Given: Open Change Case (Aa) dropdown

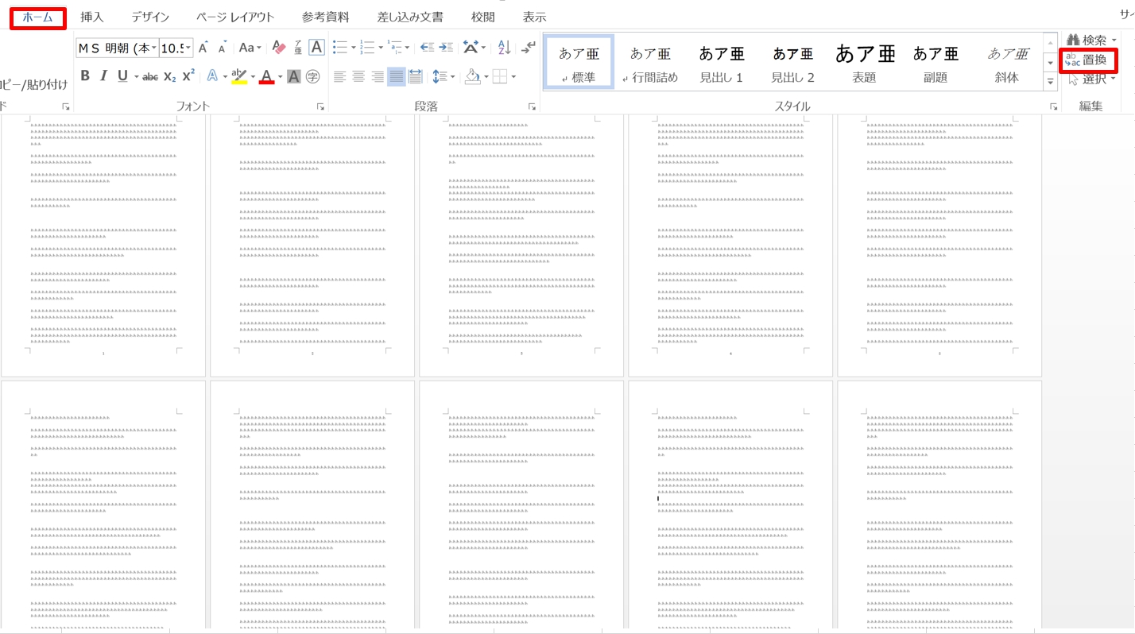Looking at the screenshot, I should [x=250, y=48].
